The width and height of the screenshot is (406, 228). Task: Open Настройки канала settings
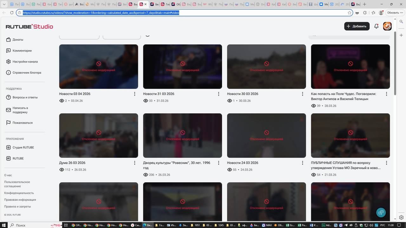coord(25,62)
